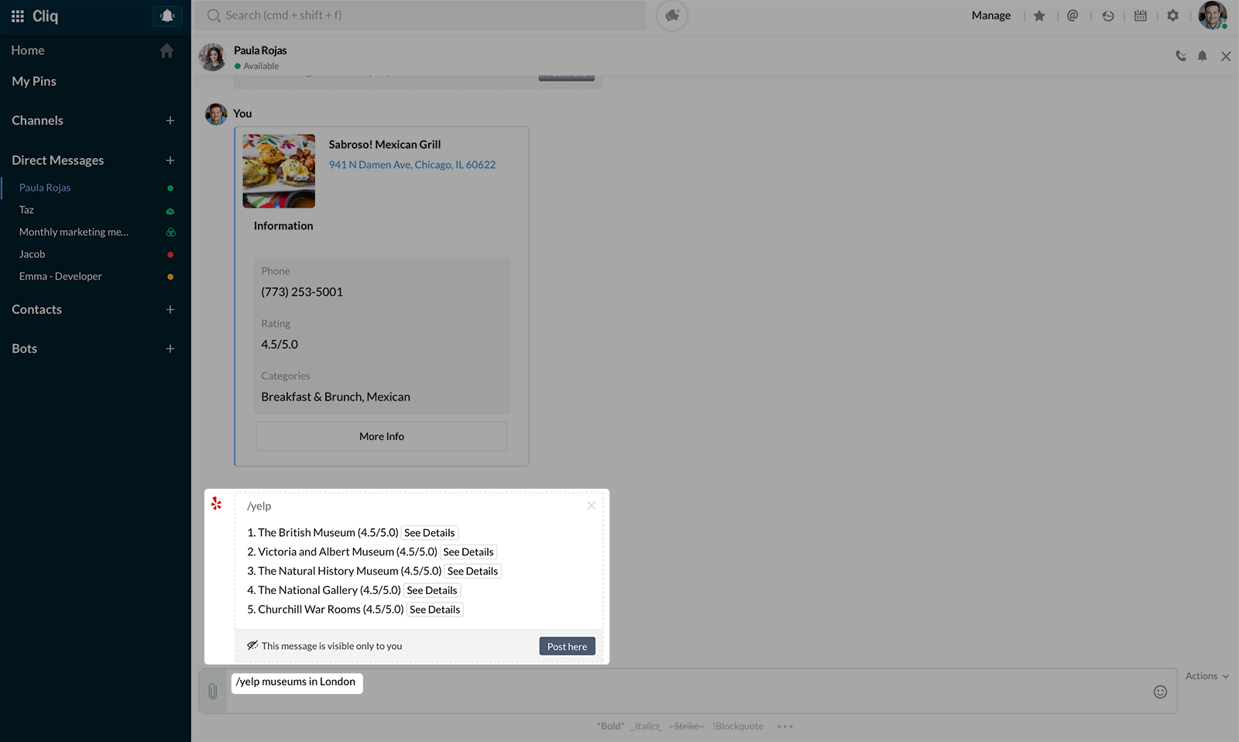Image resolution: width=1239 pixels, height=742 pixels.
Task: Click the phone number (773) 253-5001
Action: click(302, 292)
